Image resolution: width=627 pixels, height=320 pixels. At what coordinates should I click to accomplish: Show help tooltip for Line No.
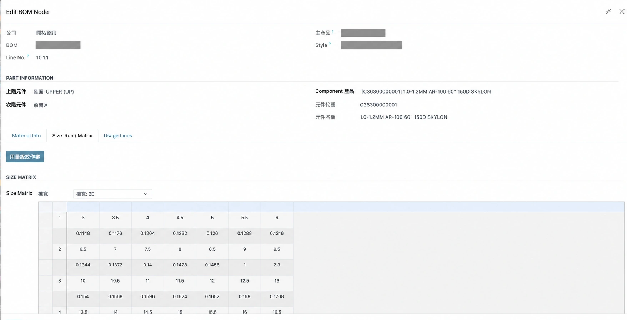coord(28,56)
